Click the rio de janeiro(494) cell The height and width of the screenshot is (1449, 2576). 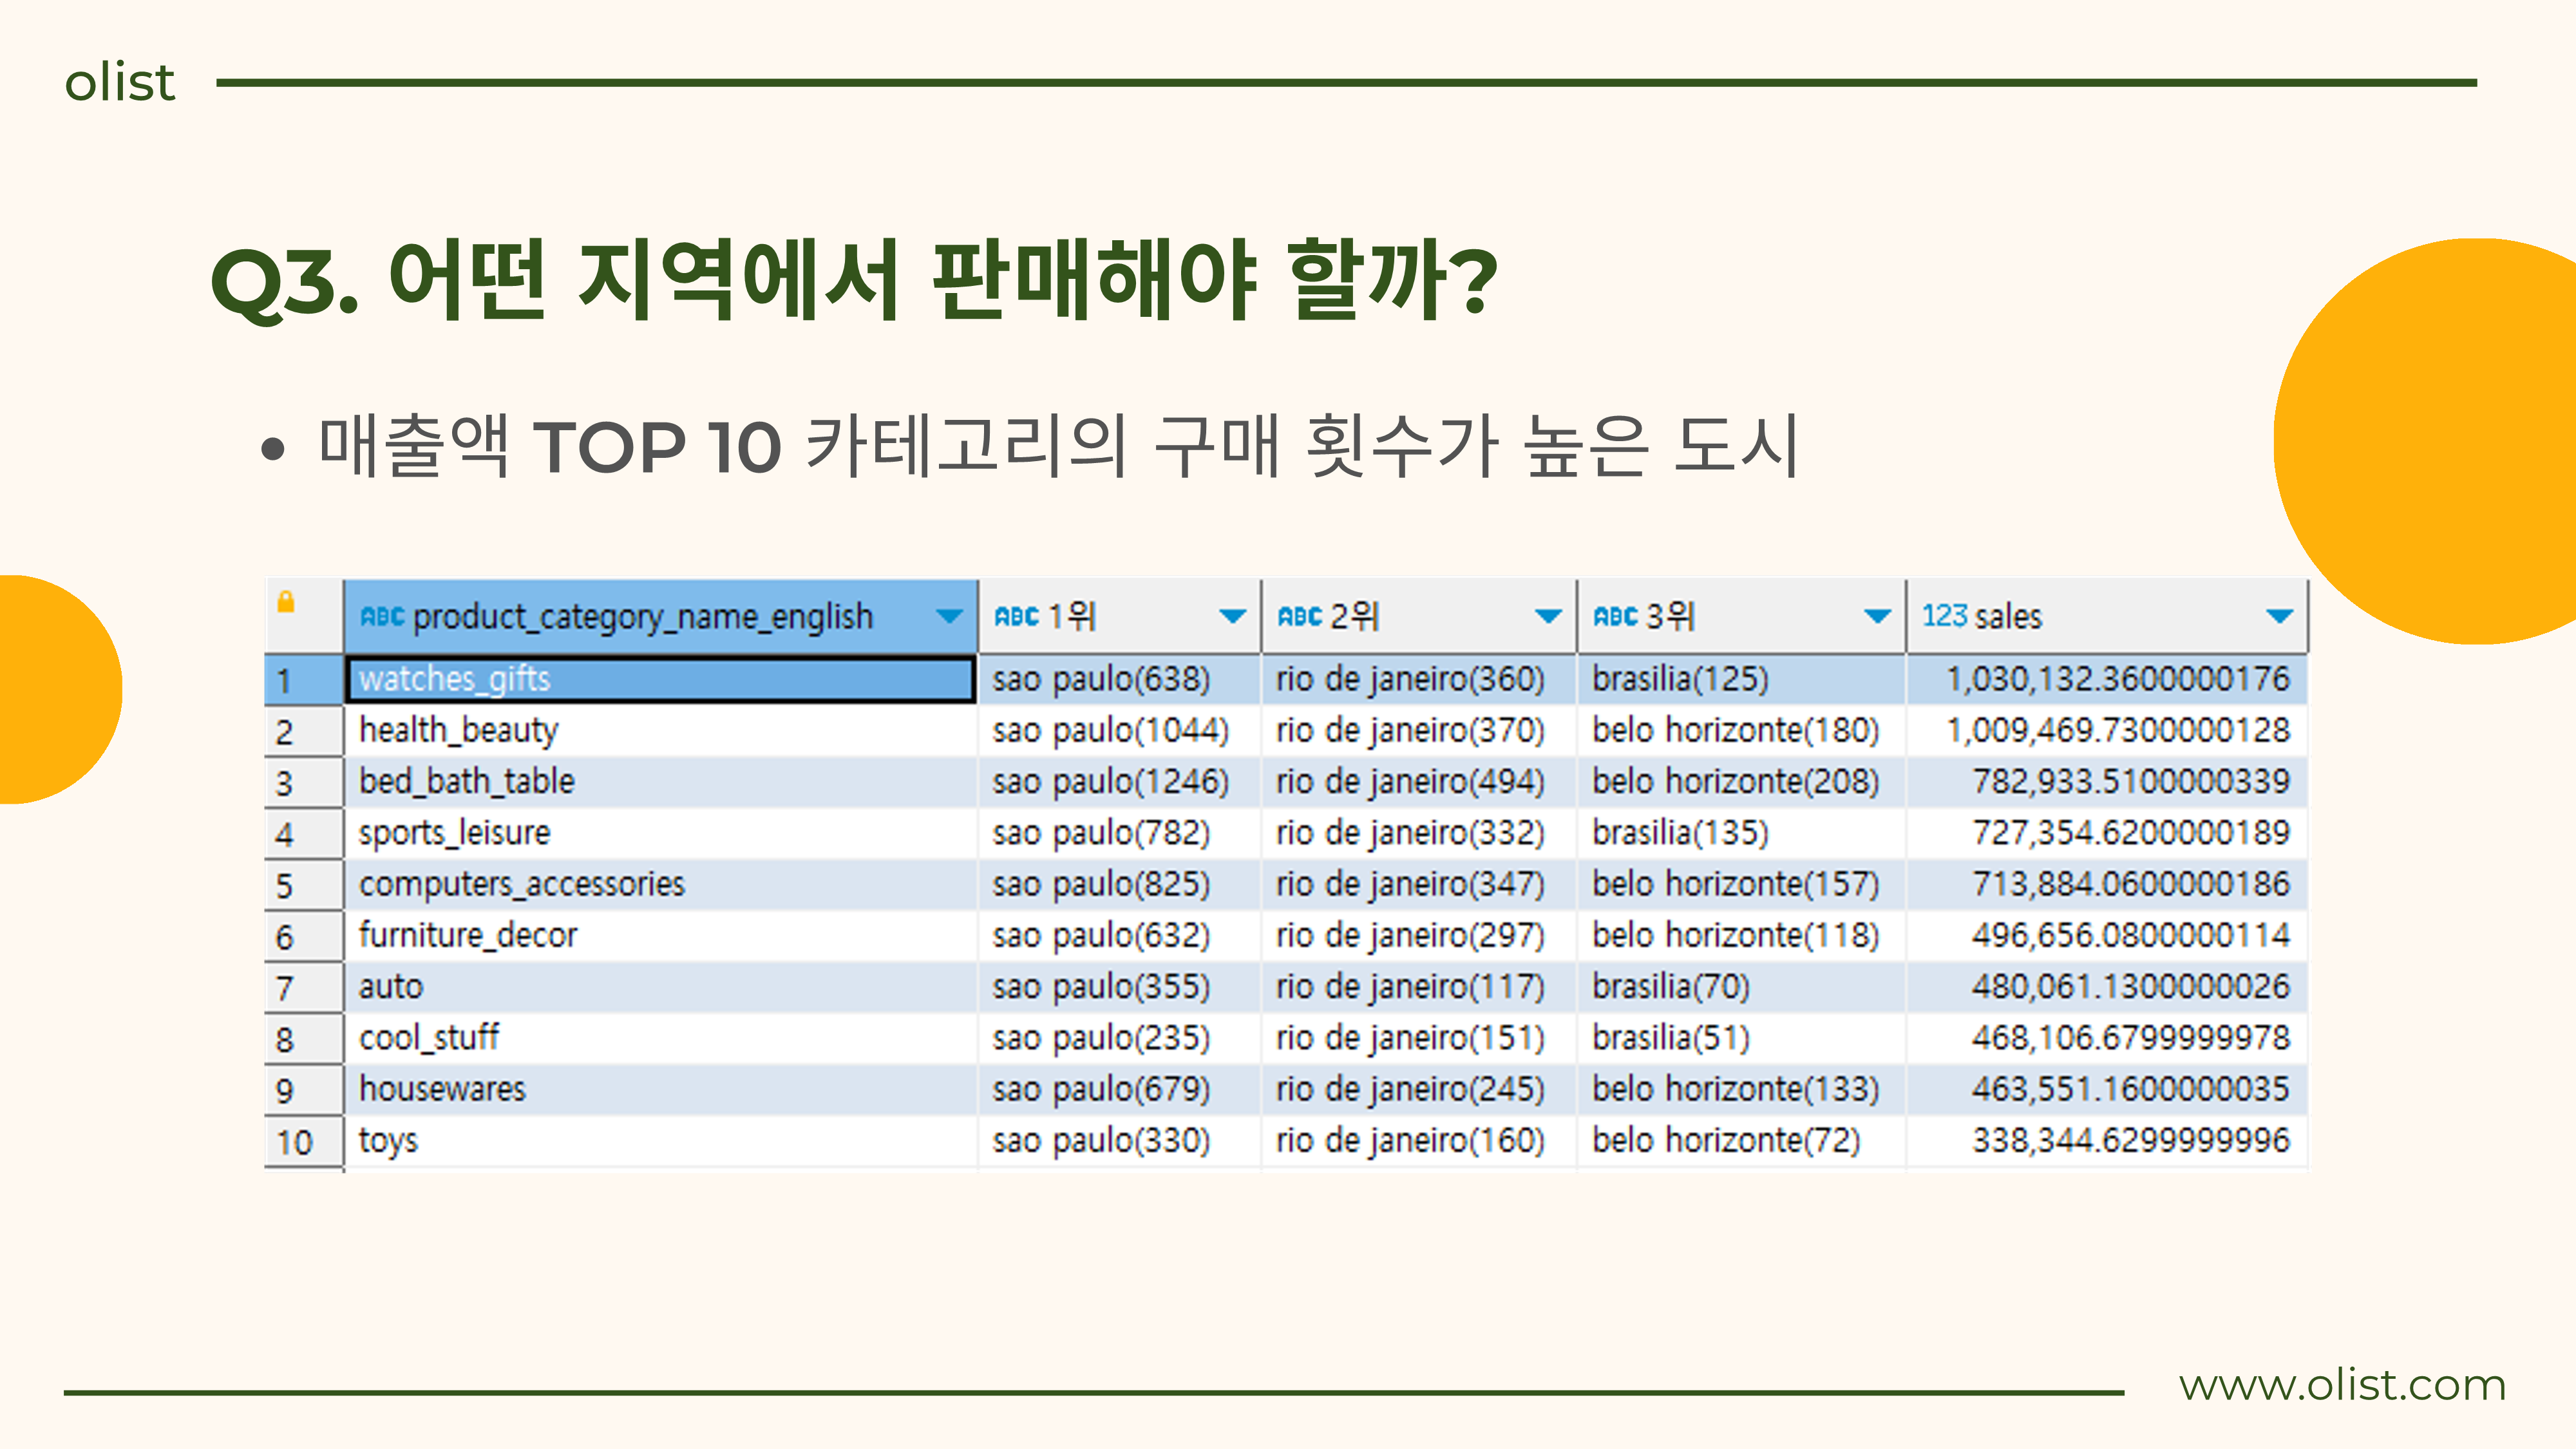(x=1418, y=782)
